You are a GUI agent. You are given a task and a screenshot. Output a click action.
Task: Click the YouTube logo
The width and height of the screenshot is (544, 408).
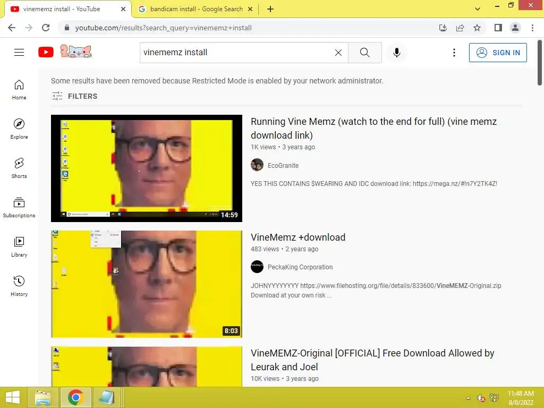coord(46,53)
